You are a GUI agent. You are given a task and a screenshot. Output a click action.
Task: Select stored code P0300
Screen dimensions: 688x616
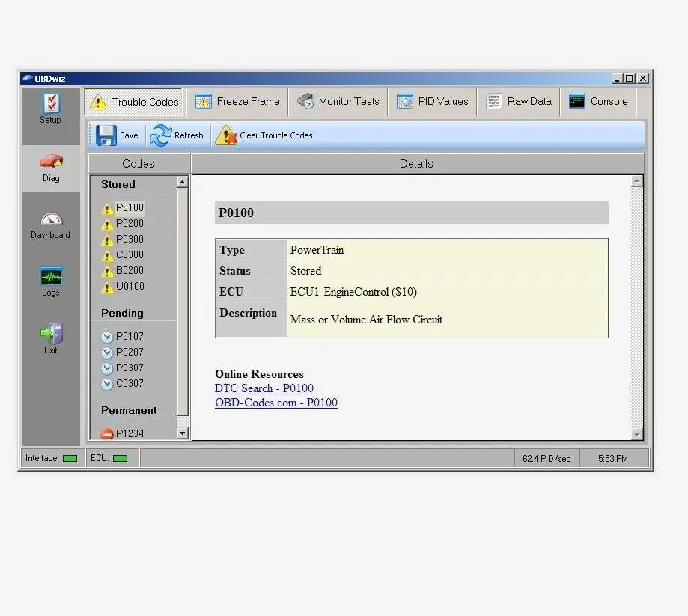[130, 239]
